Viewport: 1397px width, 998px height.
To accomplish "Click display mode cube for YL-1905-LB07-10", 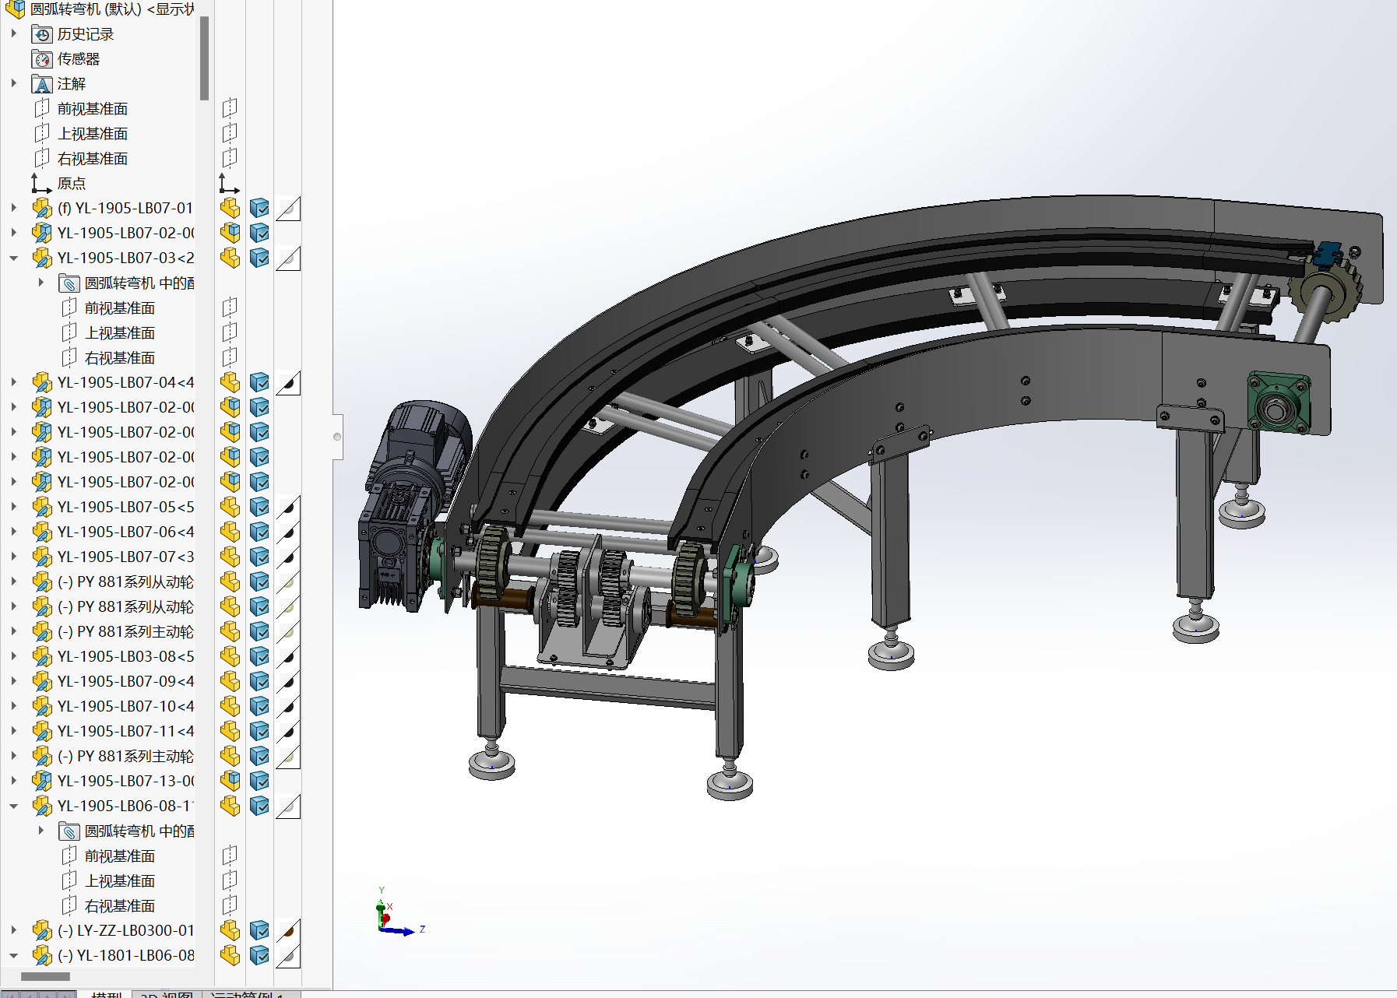I will 259,706.
